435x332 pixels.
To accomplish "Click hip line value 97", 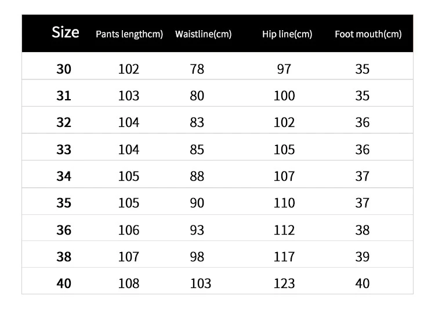I will coord(284,69).
